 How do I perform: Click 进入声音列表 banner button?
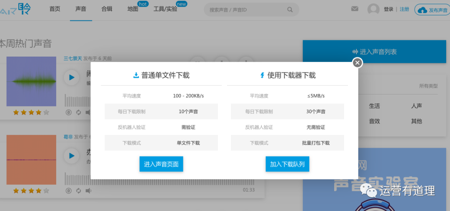[x=375, y=52]
